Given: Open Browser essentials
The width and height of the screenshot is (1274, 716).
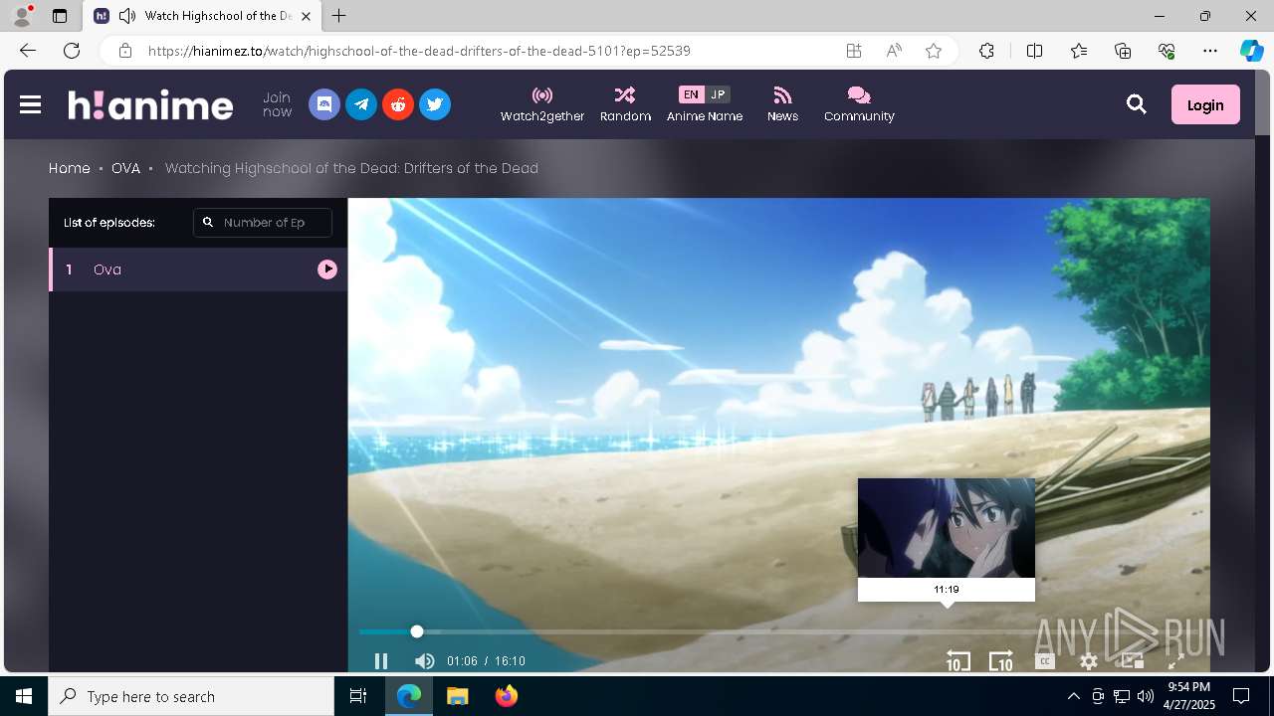Looking at the screenshot, I should point(1167,51).
